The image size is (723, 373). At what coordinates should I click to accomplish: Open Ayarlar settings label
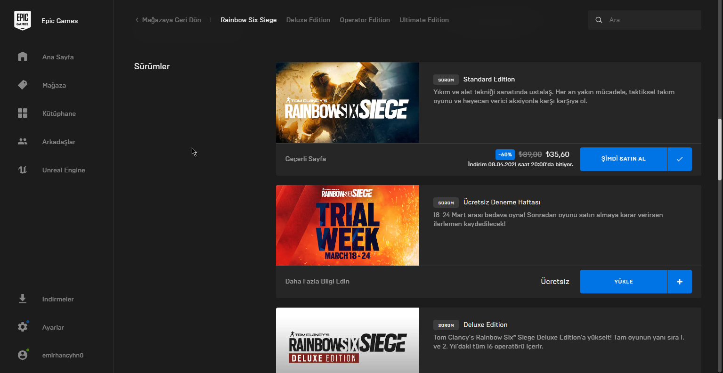[x=53, y=327]
